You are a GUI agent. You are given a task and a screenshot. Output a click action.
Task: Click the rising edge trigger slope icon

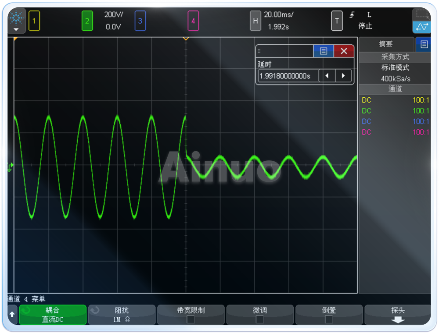tap(352, 15)
